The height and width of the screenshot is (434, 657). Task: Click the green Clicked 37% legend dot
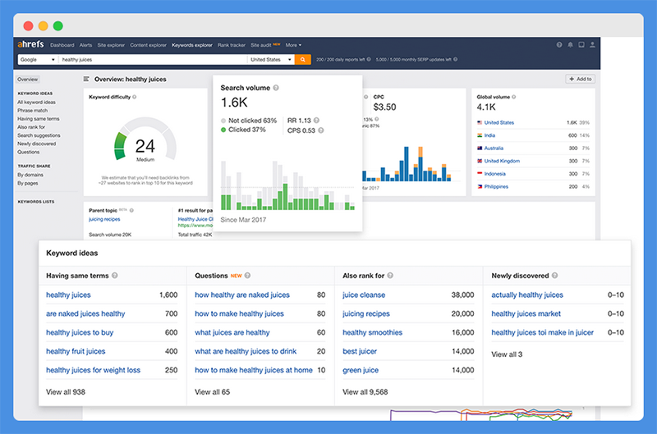(223, 130)
